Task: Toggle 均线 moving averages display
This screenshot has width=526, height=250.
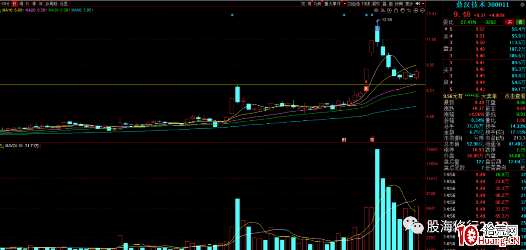Action: pyautogui.click(x=366, y=4)
